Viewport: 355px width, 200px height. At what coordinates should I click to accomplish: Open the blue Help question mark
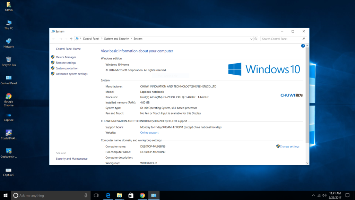pos(303,46)
